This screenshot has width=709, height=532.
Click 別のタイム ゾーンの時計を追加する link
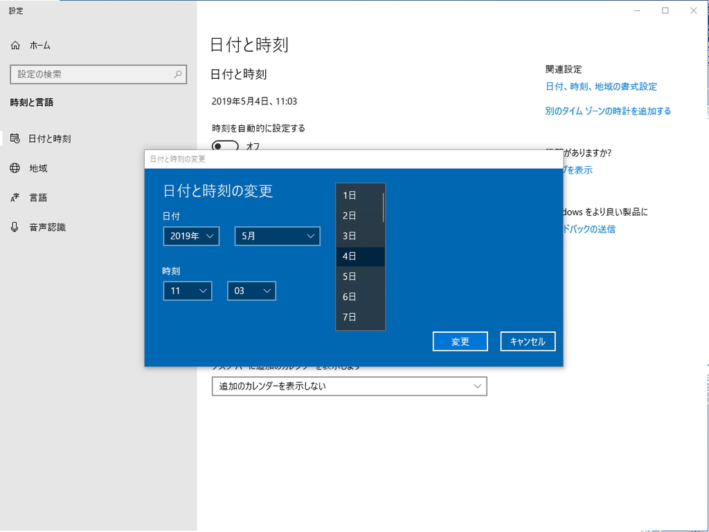pyautogui.click(x=608, y=111)
